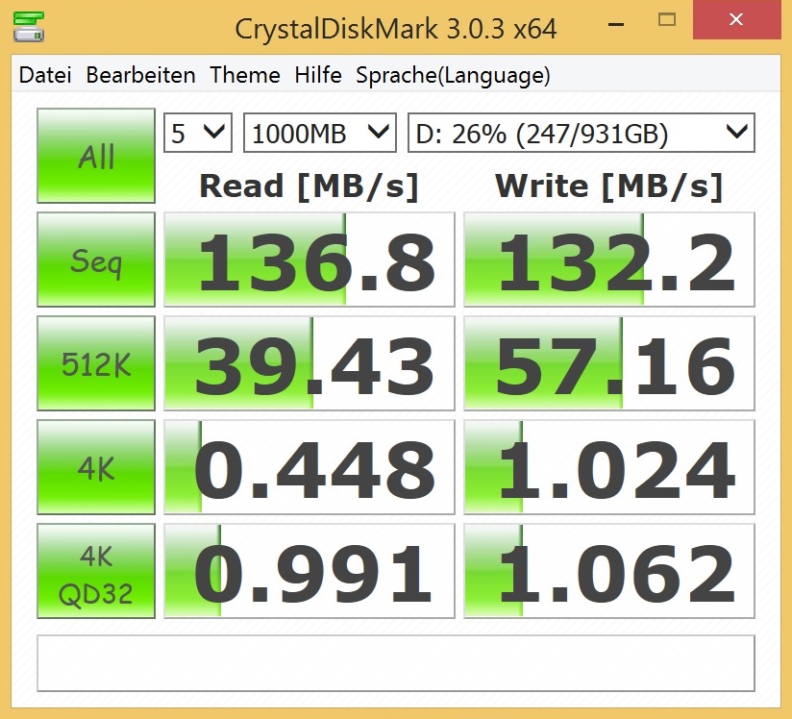Open the Datei menu

point(45,75)
